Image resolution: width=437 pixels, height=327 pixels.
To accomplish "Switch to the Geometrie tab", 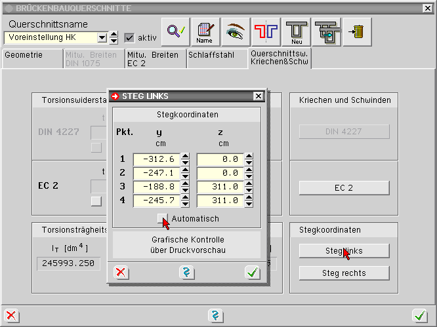I will (24, 56).
